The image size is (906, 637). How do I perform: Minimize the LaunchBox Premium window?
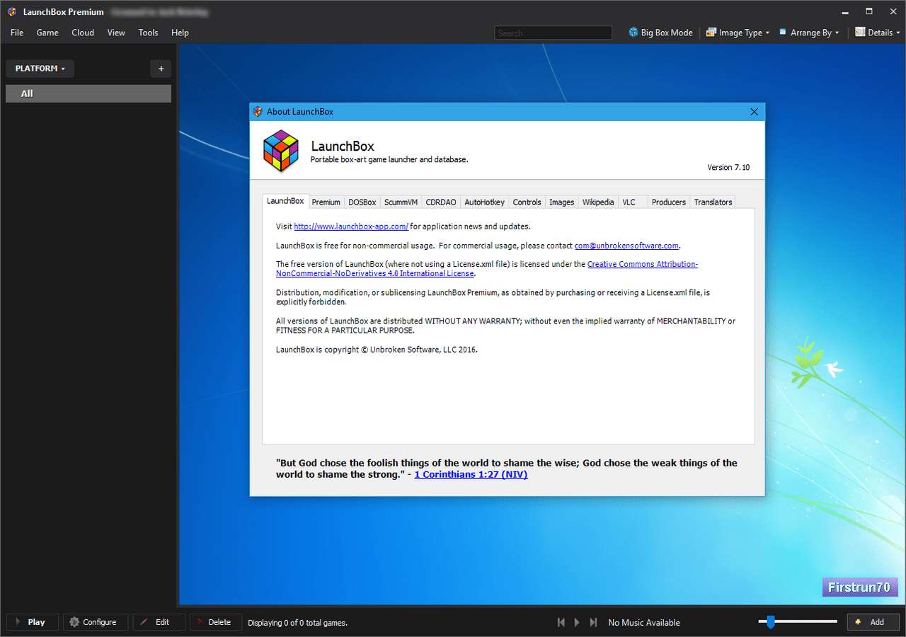[847, 12]
